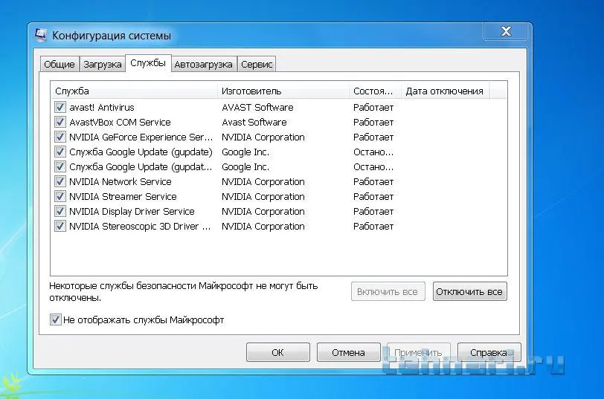Switch to the Общие tab
The image size is (604, 399).
(60, 64)
